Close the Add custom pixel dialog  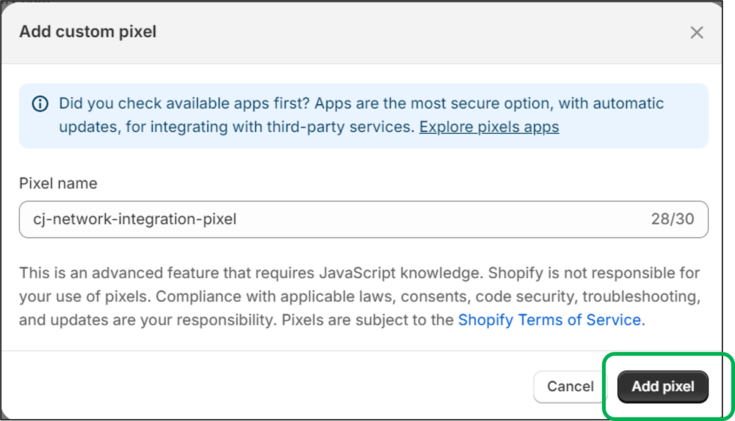[x=697, y=33]
